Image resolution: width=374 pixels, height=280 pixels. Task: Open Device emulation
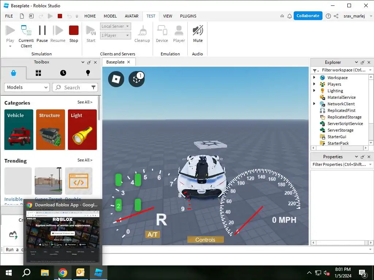pos(162,31)
